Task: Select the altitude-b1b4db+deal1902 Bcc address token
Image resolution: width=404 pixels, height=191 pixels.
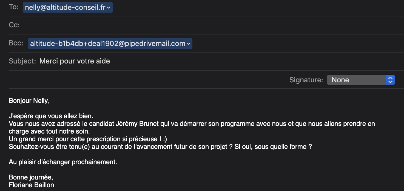Action: [107, 44]
